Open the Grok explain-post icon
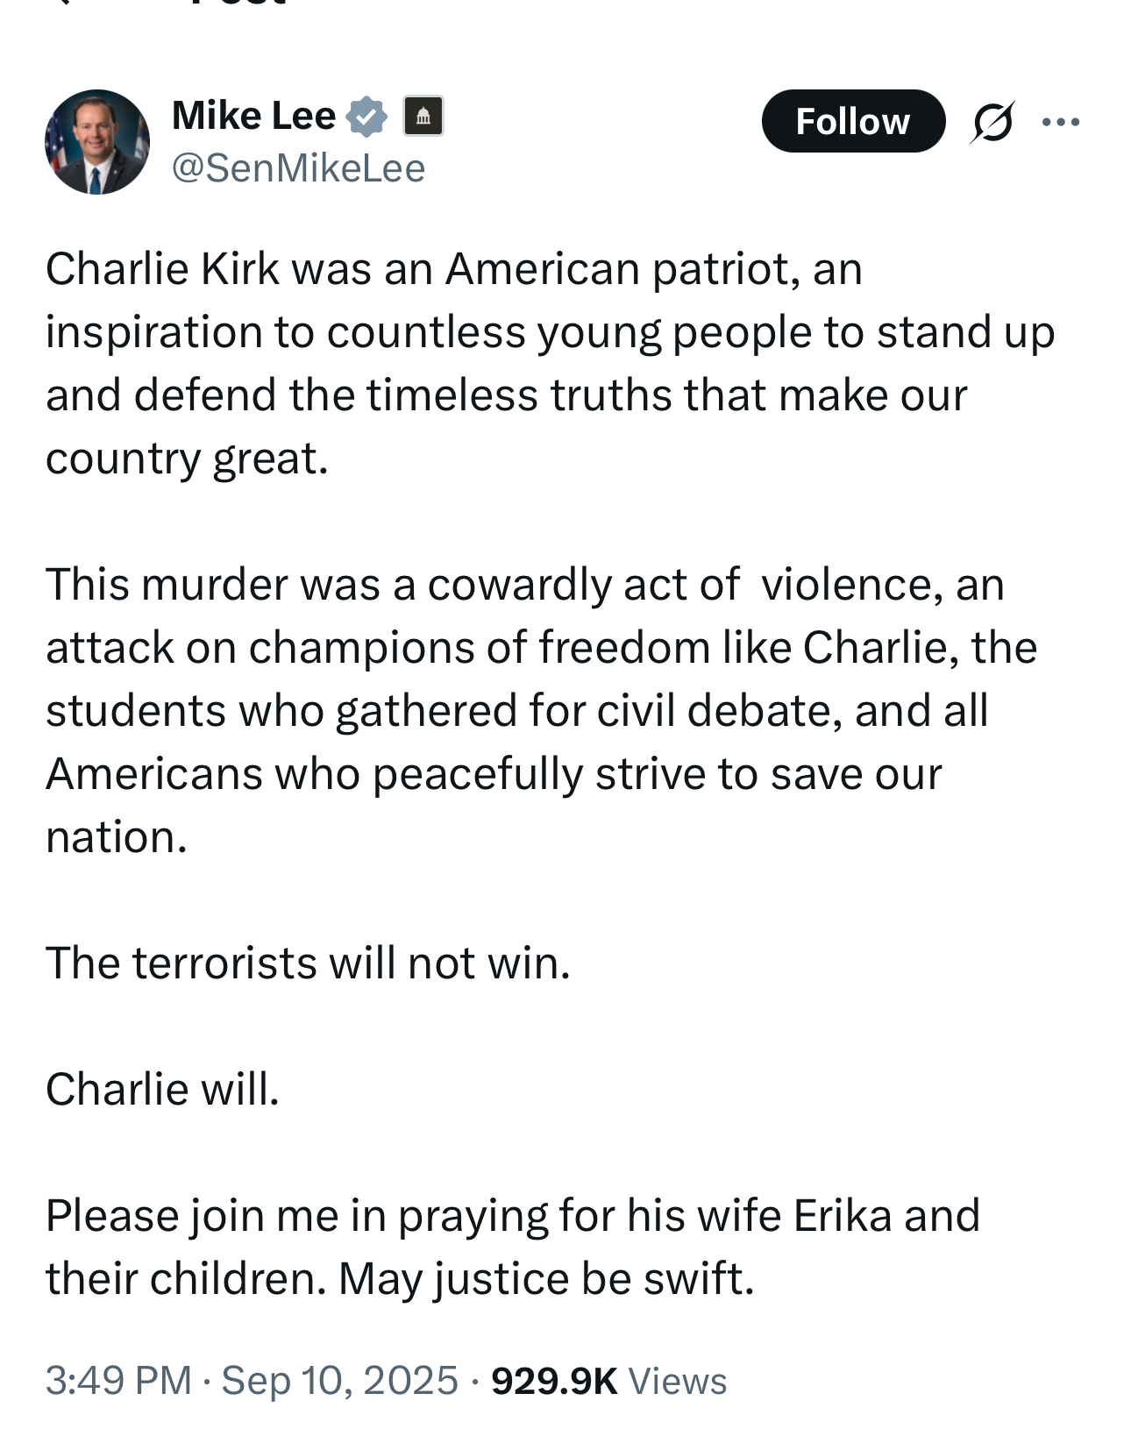 [992, 122]
